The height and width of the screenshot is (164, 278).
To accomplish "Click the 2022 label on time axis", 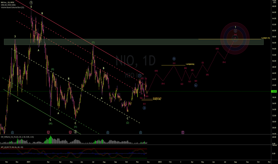I will [160, 162].
